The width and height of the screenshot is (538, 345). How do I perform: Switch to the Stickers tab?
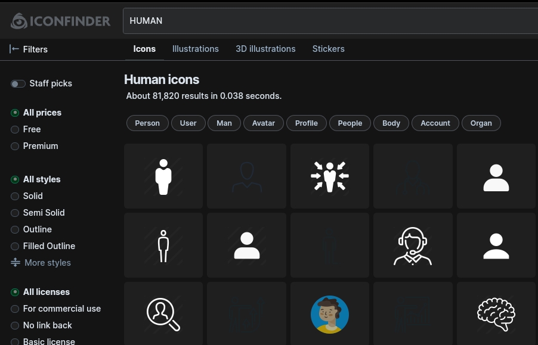[x=329, y=49]
